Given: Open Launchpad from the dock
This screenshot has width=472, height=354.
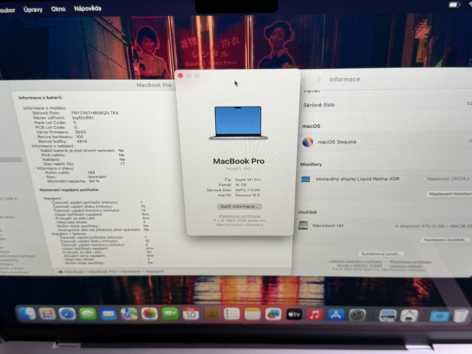Looking at the screenshot, I should 47,314.
